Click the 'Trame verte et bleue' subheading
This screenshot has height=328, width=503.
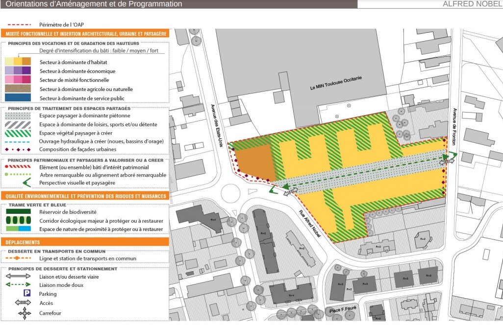click(x=37, y=205)
